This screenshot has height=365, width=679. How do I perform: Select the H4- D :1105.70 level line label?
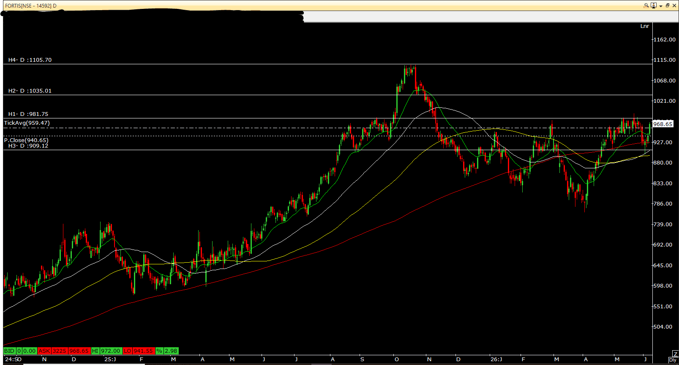[x=30, y=60]
